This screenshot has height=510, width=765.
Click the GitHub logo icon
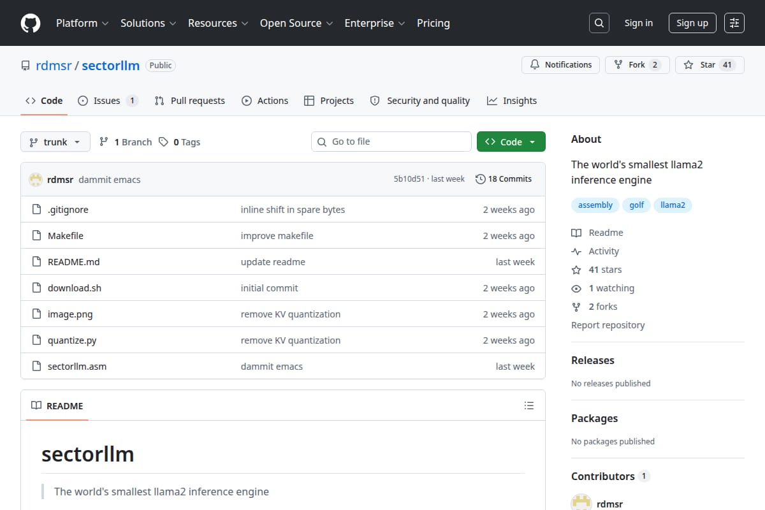(31, 23)
